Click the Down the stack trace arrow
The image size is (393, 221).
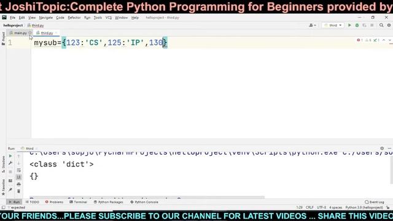click(x=18, y=163)
